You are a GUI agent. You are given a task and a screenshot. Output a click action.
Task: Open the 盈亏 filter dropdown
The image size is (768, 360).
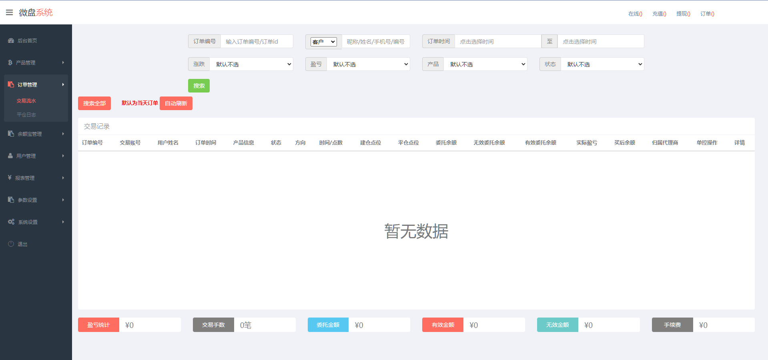(x=368, y=64)
